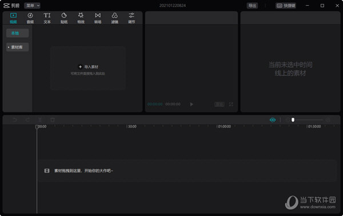Click the redo arrow in timeline toolbar
The height and width of the screenshot is (216, 343).
coord(27,120)
